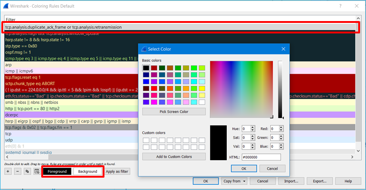Clear all coloring rules icon
This screenshot has height=190, width=366.
(x=37, y=171)
